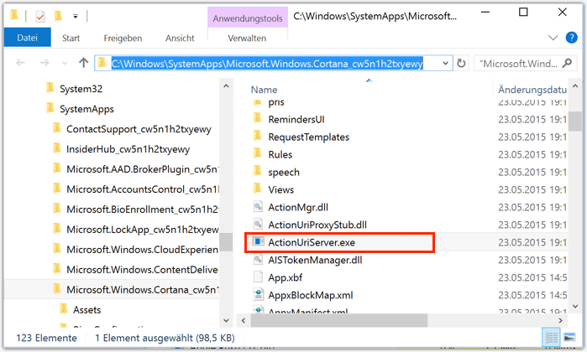Go forward using the forward arrow
Viewport: 587px width, 352px height.
45,63
